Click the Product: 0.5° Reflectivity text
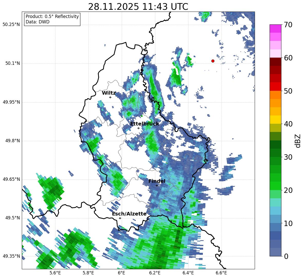 [52, 16]
